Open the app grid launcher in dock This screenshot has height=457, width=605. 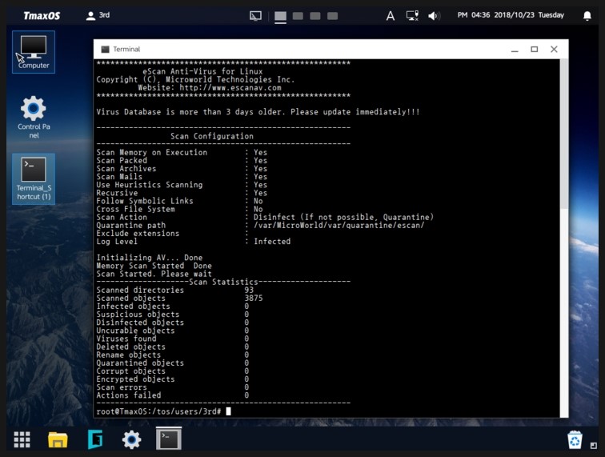point(22,439)
